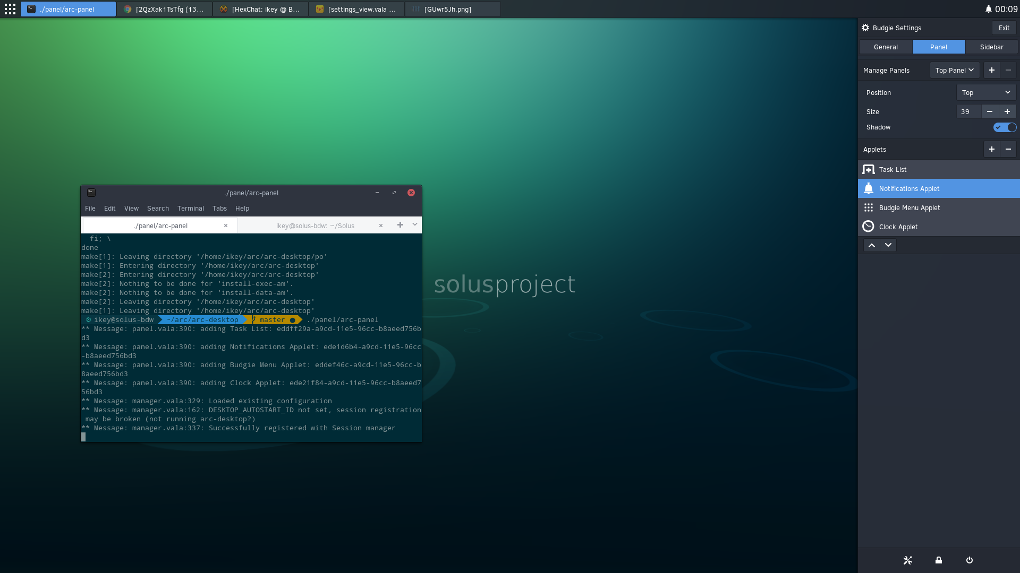
Task: Close the ./panel/arc-panel terminal tab
Action: (226, 225)
